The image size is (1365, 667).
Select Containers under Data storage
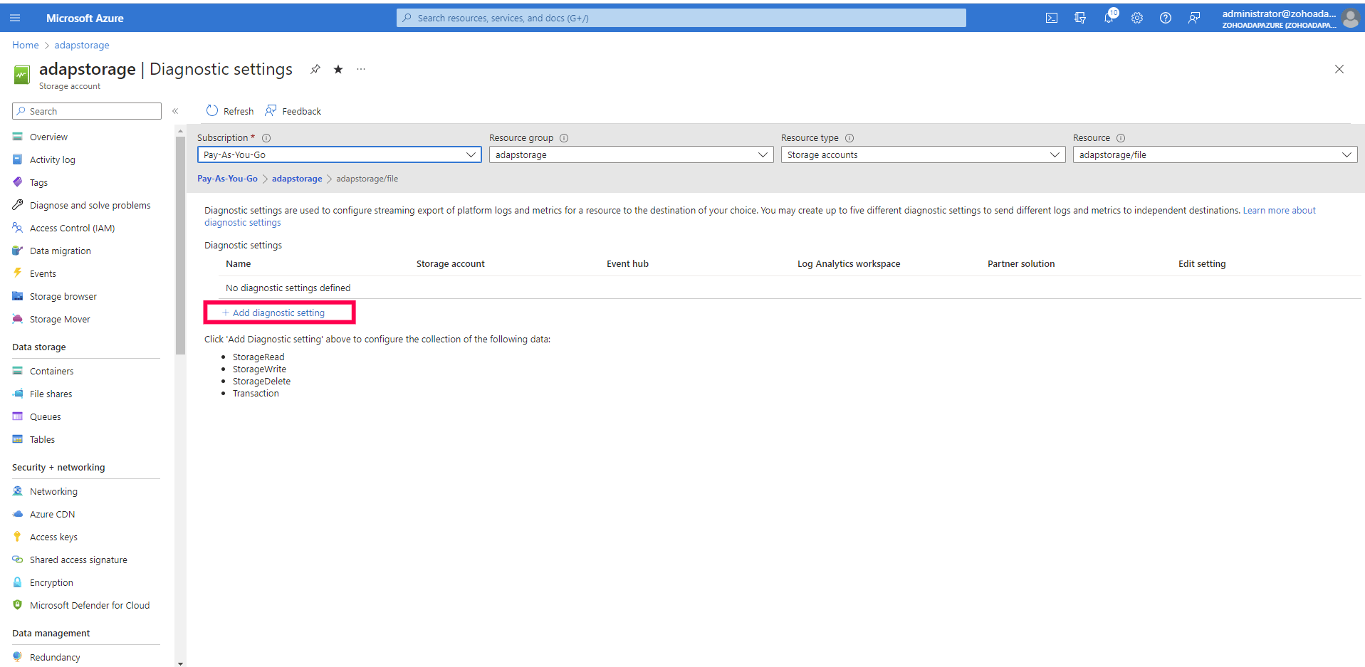(x=51, y=371)
